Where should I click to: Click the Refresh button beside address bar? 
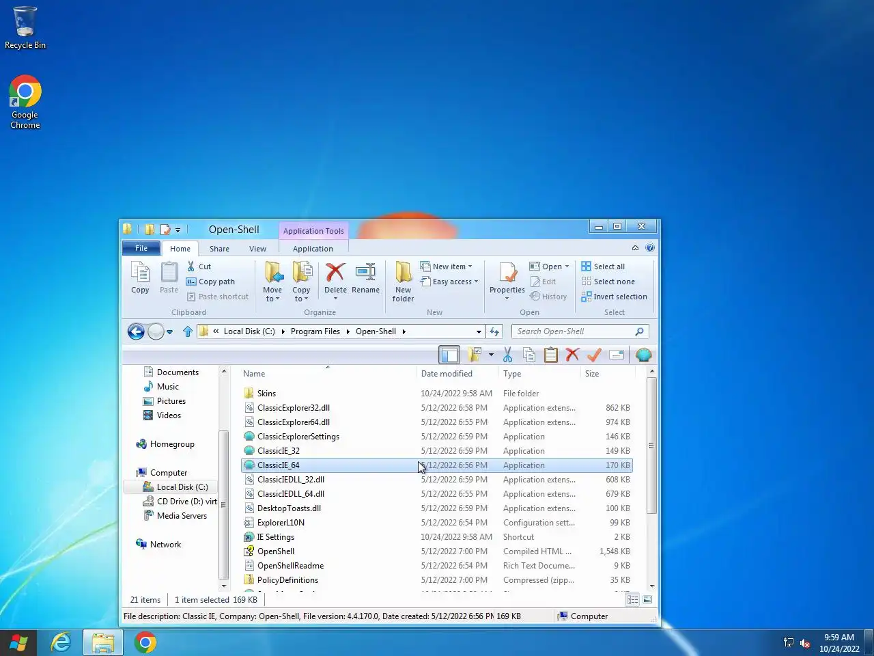point(494,331)
